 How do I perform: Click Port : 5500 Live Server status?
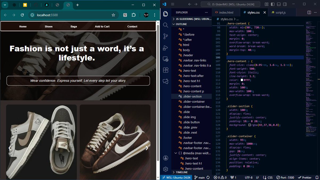(285, 177)
